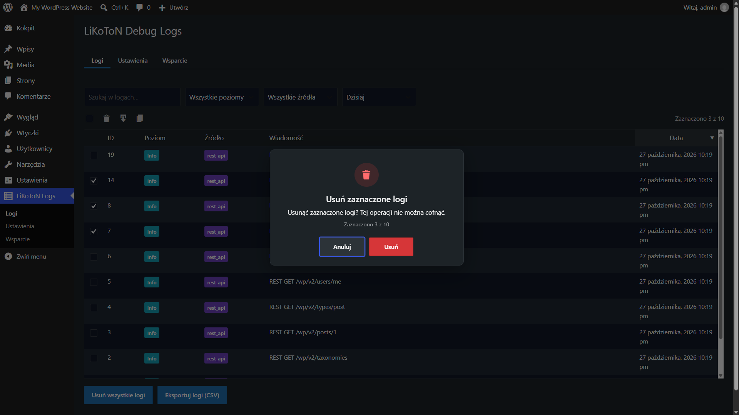Open the Ctrl+K search command palette
Screen dimensions: 739x415
click(x=114, y=7)
